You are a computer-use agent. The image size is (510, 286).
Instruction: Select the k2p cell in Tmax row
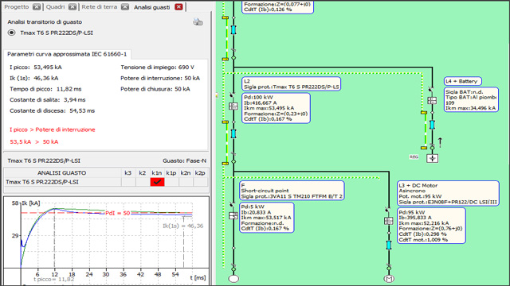tap(200, 182)
